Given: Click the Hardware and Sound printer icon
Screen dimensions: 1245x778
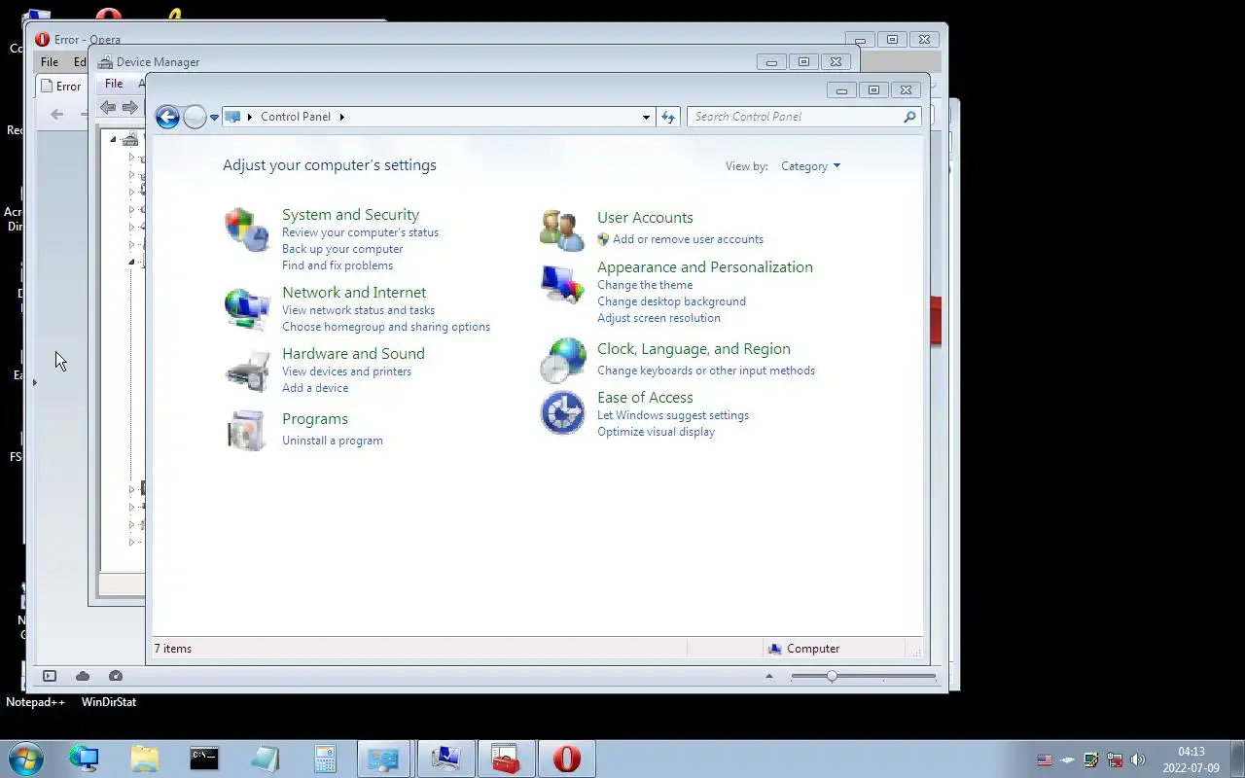Looking at the screenshot, I should click(247, 371).
